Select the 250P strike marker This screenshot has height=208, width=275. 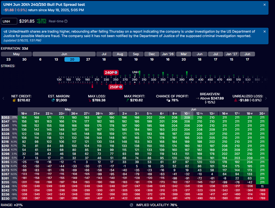115,87
